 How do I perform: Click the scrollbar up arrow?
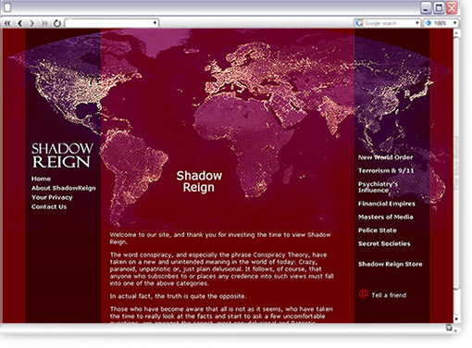(457, 32)
